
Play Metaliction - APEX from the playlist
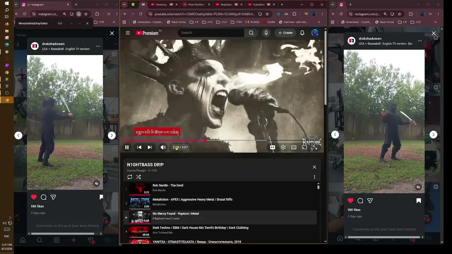(221, 203)
